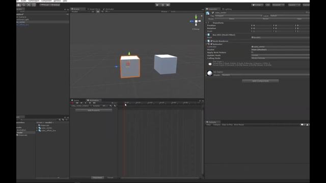326x183 pixels.
Task: Select the Main Camera in the Hierarchy
Action: coord(21,17)
